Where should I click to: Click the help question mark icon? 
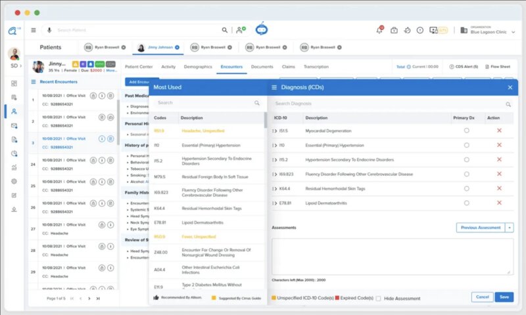tap(419, 30)
